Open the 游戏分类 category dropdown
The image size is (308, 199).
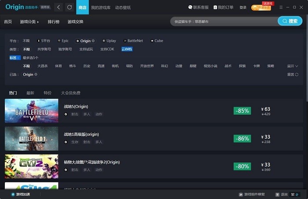click(29, 22)
